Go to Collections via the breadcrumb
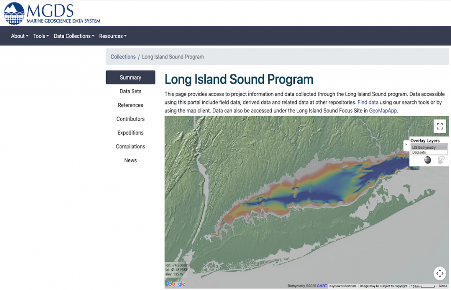 click(123, 56)
